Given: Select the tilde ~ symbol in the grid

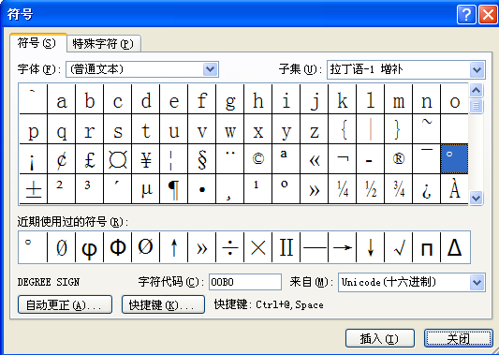Looking at the screenshot, I should click(x=426, y=129).
